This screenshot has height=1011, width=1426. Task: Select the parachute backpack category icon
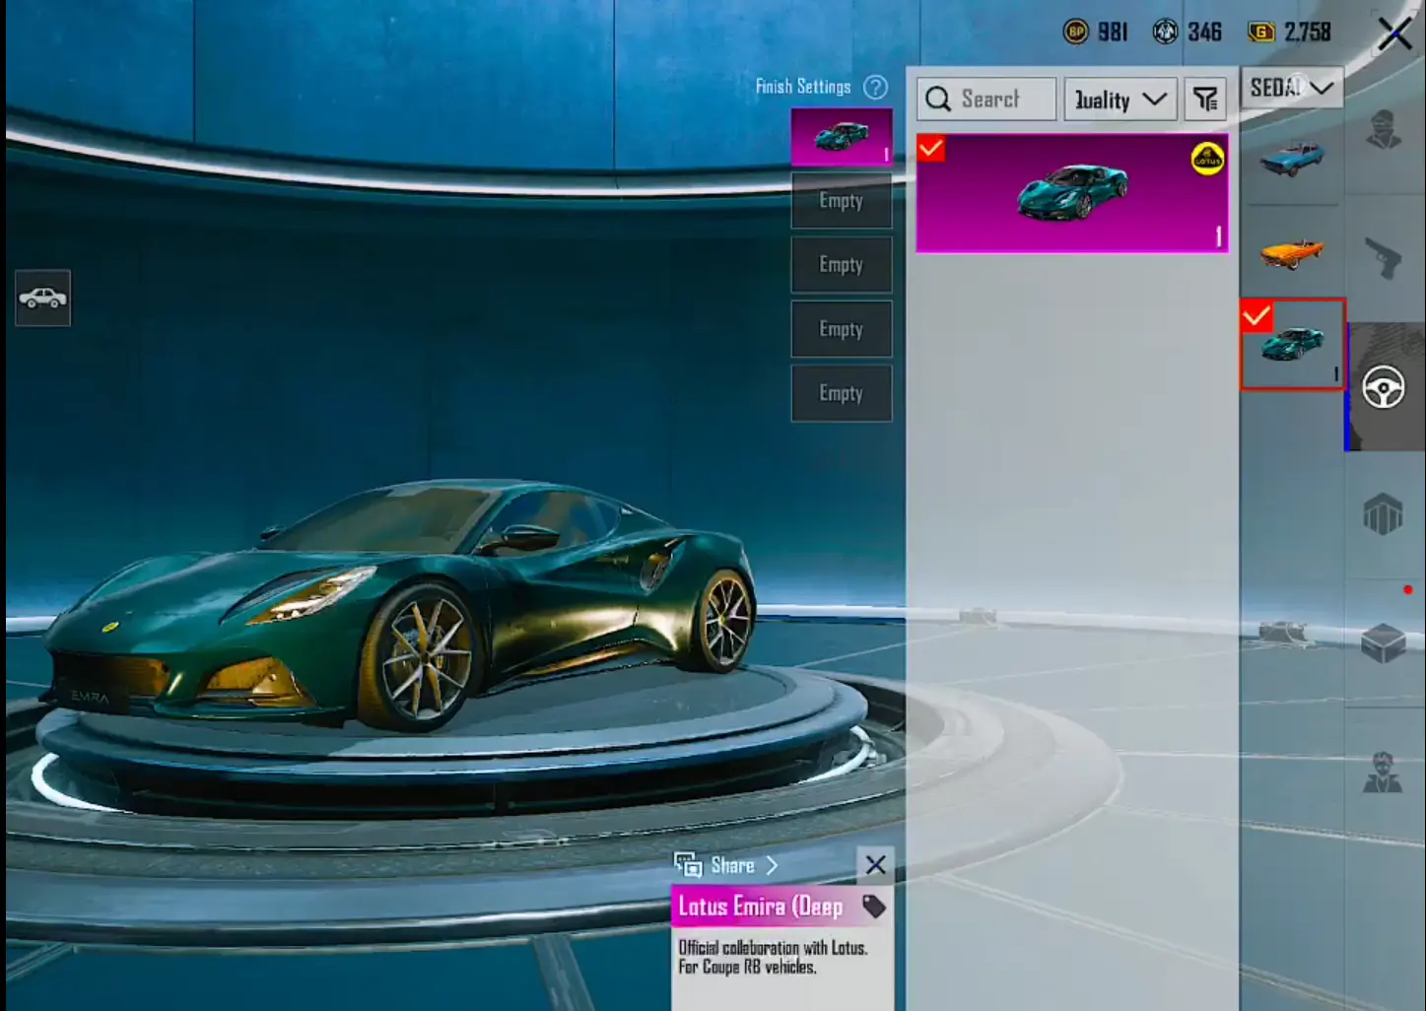1383,514
